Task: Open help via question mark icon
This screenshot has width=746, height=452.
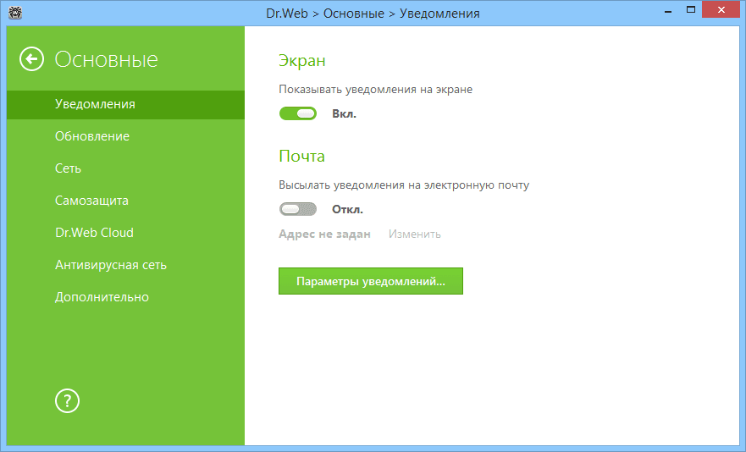Action: click(x=67, y=400)
